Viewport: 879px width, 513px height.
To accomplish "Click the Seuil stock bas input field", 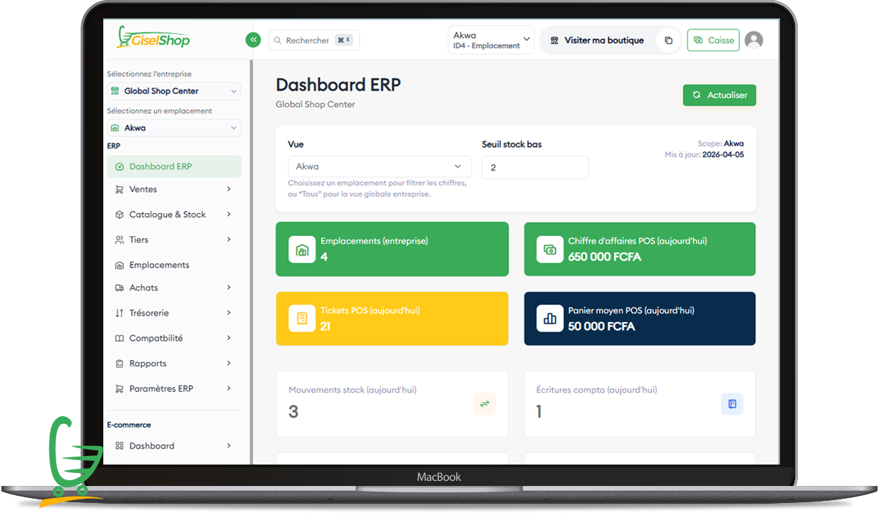I will [535, 168].
